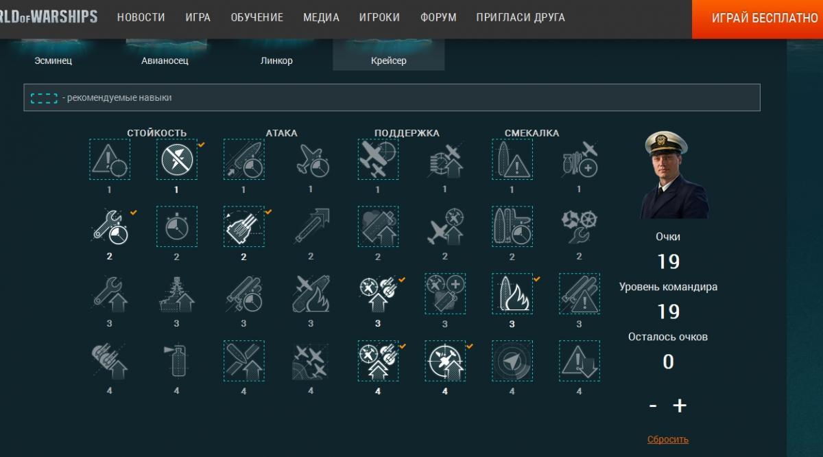The width and height of the screenshot is (823, 457).
Task: Click the СМЕКАЛКА column heading
Action: pyautogui.click(x=532, y=133)
